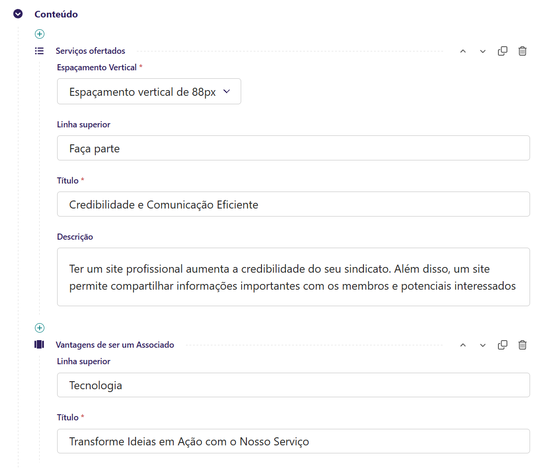Move Serviços ofertados block up

point(463,51)
